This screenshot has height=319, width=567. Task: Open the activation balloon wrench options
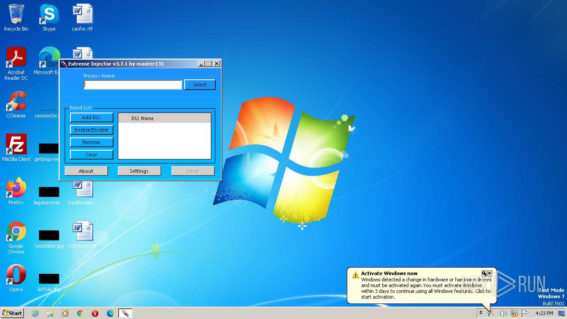click(484, 273)
